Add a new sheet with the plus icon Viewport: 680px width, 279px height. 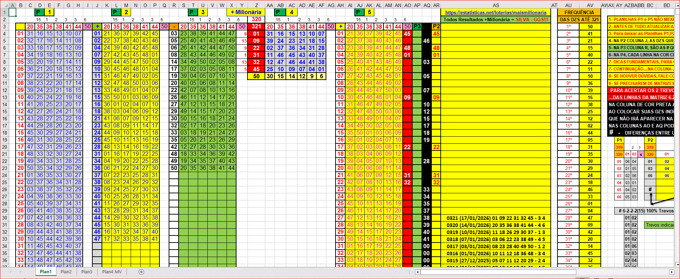[141, 272]
